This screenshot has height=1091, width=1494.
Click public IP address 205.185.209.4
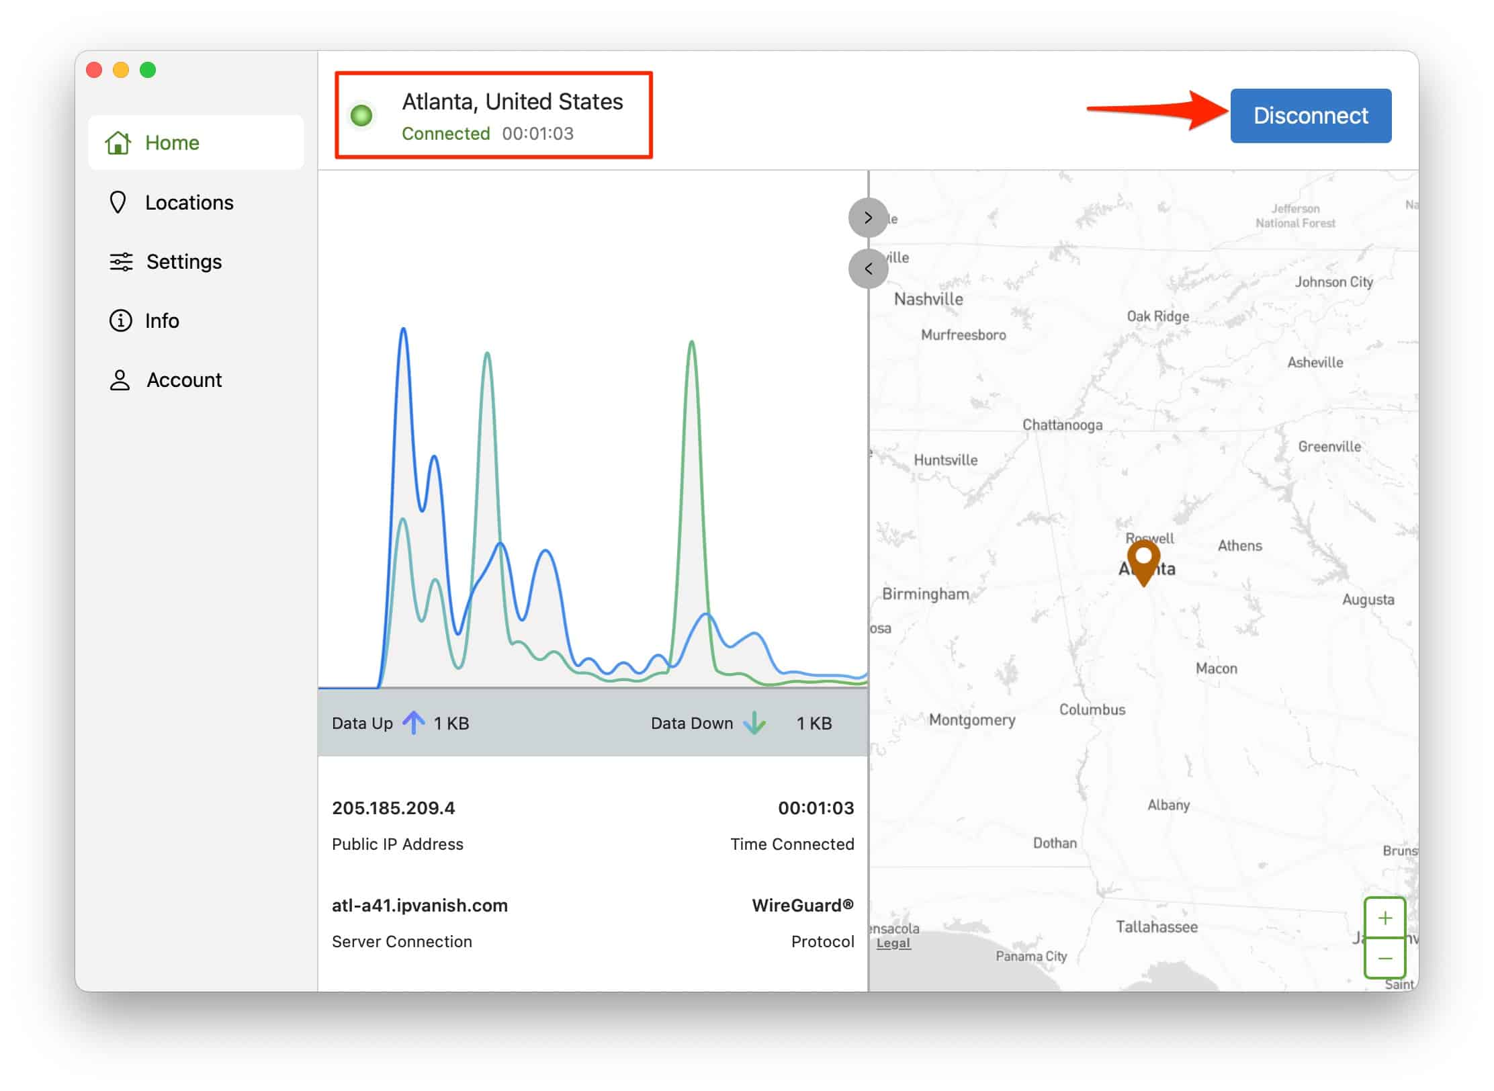(x=394, y=808)
